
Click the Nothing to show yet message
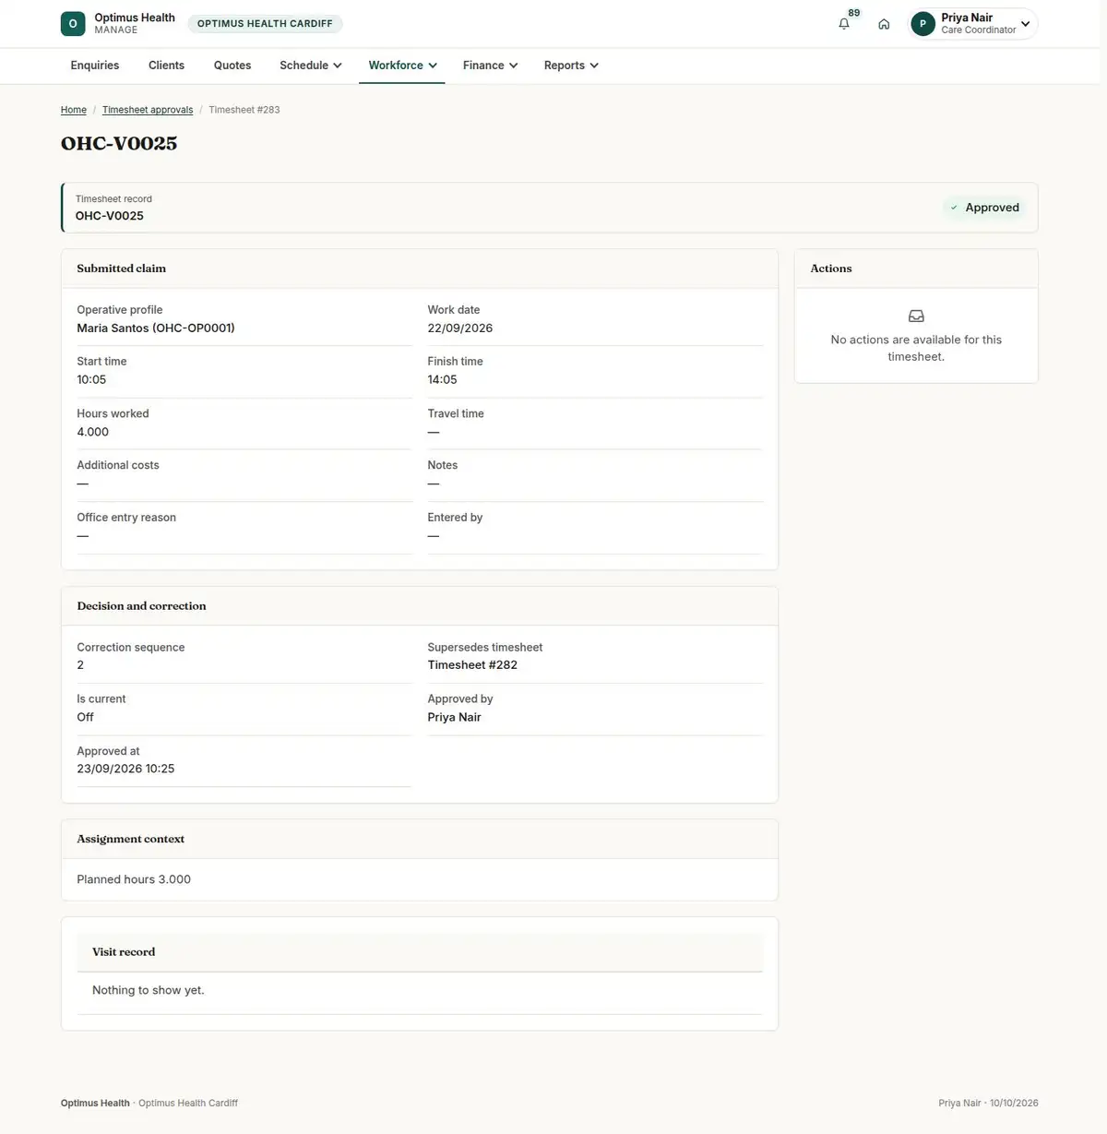click(x=149, y=990)
